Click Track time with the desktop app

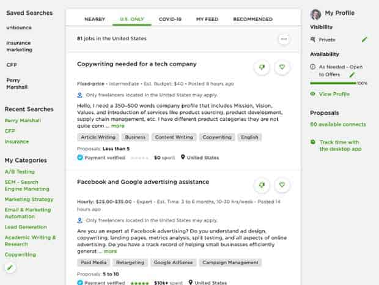(340, 146)
